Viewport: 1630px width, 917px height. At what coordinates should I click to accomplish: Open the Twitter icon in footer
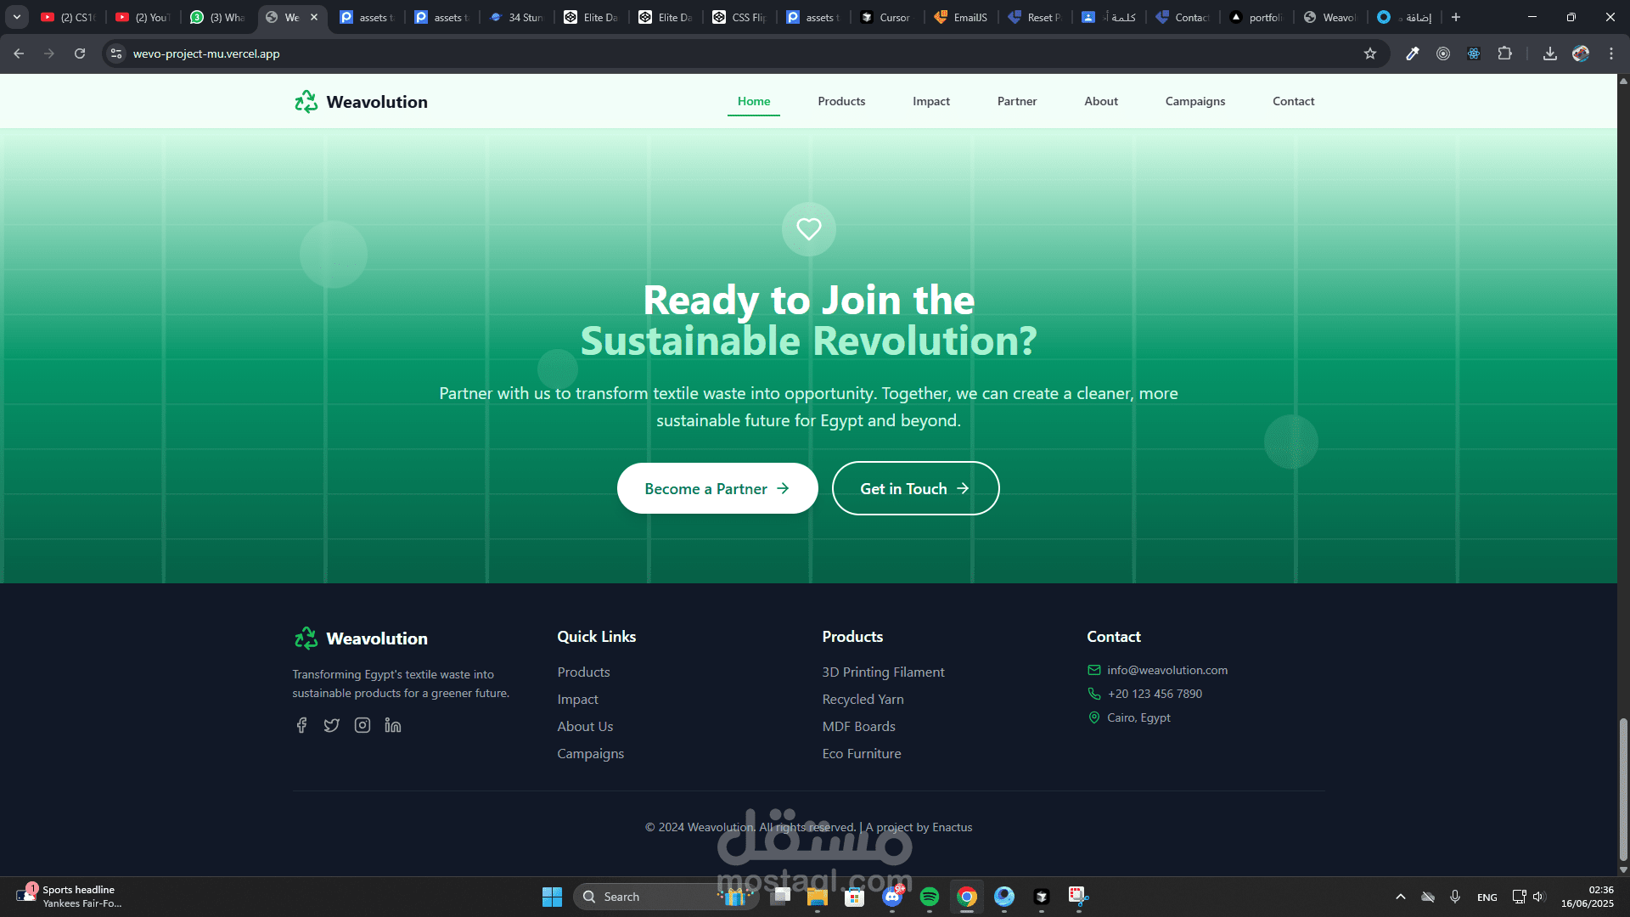coord(332,725)
